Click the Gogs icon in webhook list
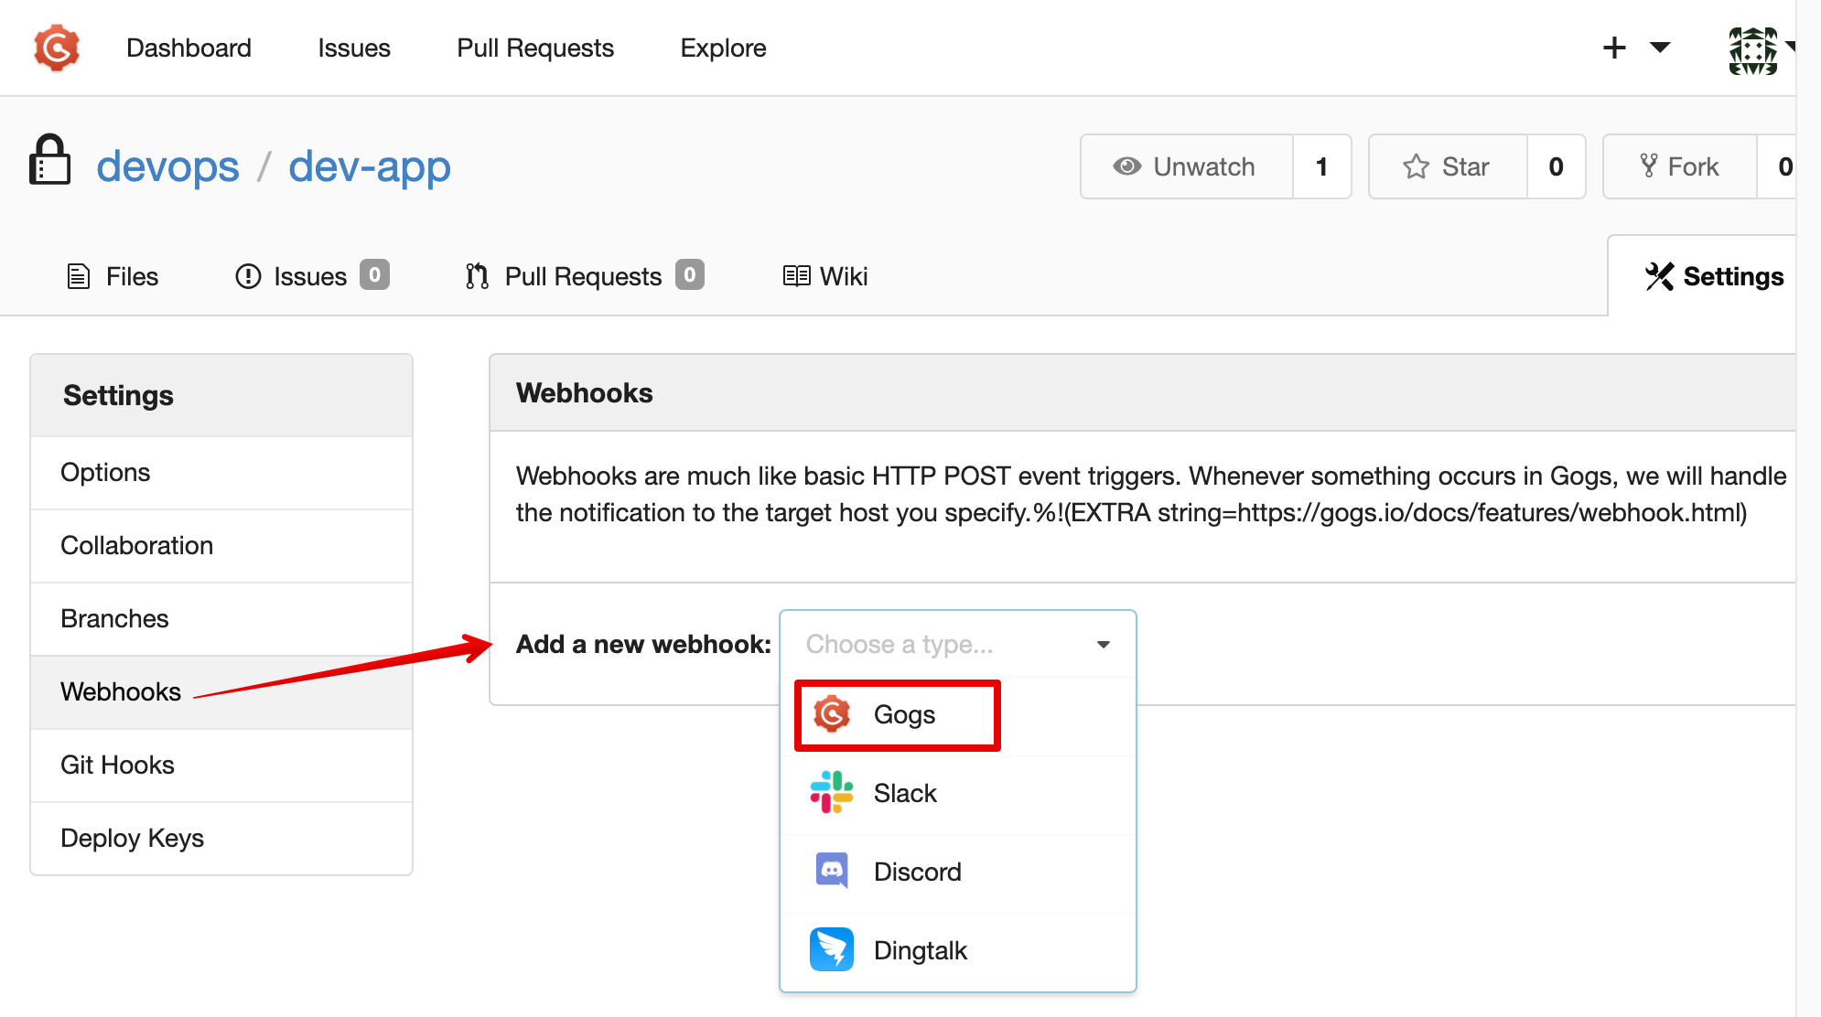Image resolution: width=1821 pixels, height=1017 pixels. [x=832, y=714]
